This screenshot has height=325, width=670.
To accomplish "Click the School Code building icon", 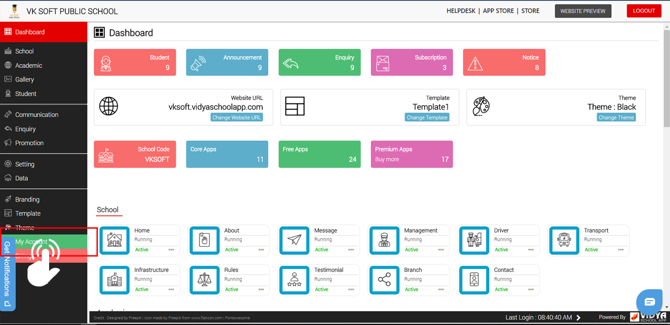I will [x=106, y=155].
